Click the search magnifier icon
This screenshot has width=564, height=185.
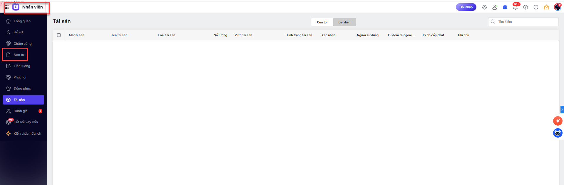[493, 22]
